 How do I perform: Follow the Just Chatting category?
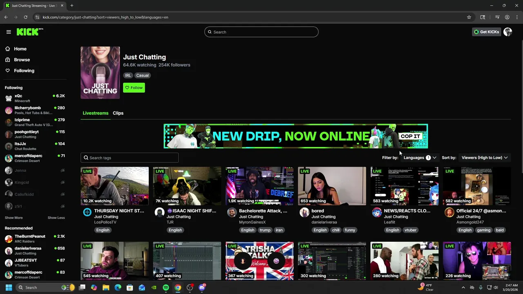[134, 88]
